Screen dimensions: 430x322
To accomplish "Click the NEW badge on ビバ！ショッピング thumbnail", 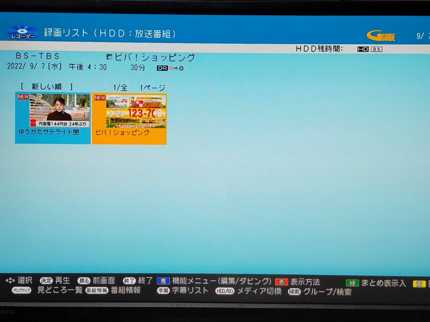I will coord(100,98).
